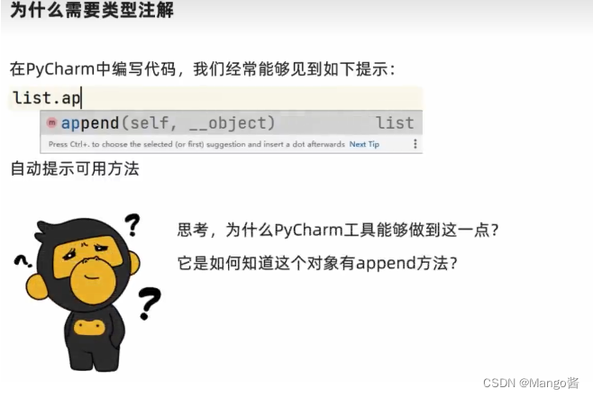Click the yellow belly patch on the monkey
The height and width of the screenshot is (398, 593).
(x=89, y=328)
